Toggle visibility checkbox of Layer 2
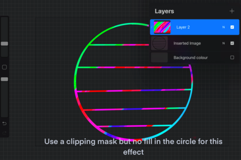 (232, 27)
